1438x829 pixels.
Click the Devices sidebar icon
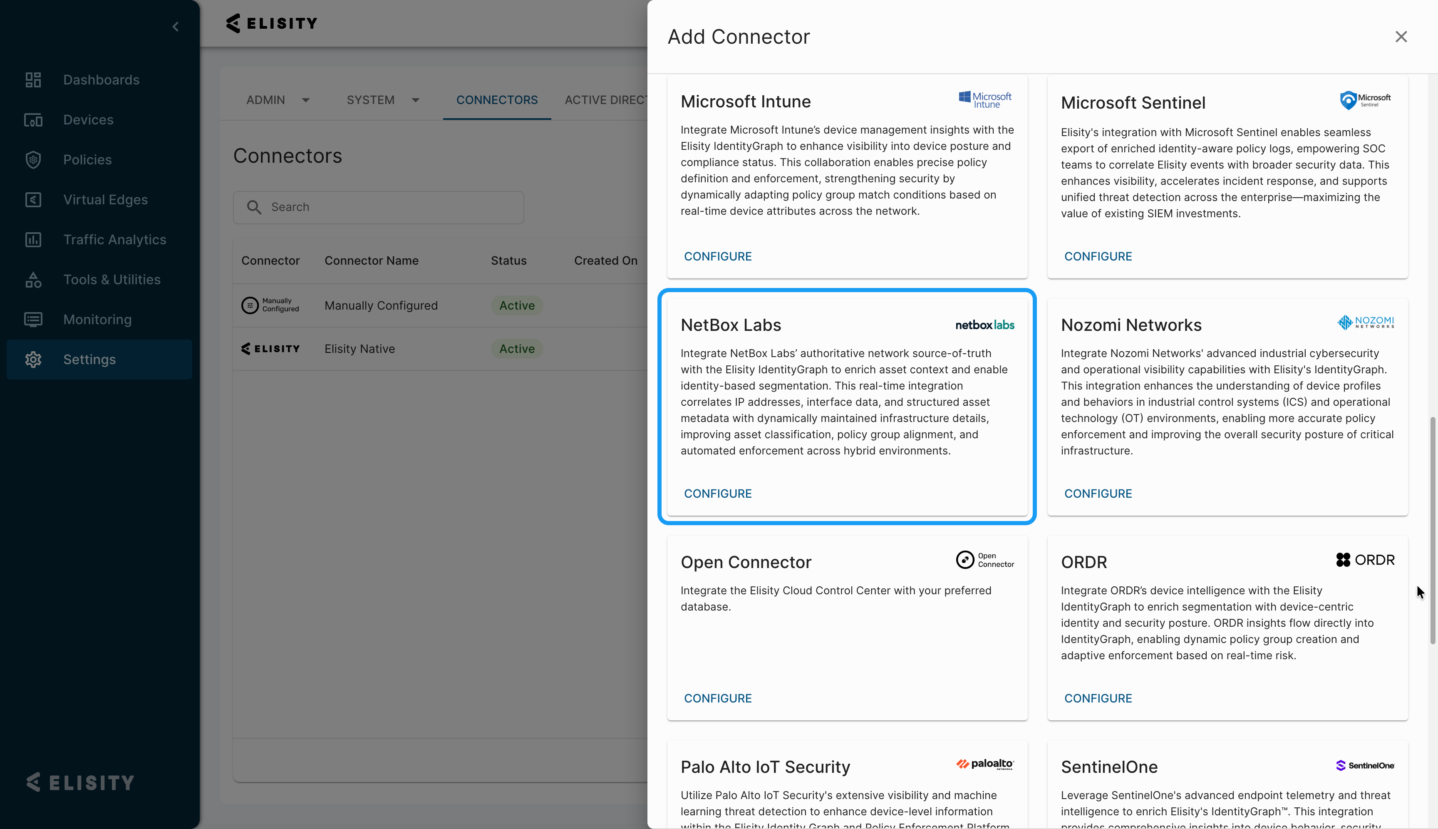[x=33, y=120]
